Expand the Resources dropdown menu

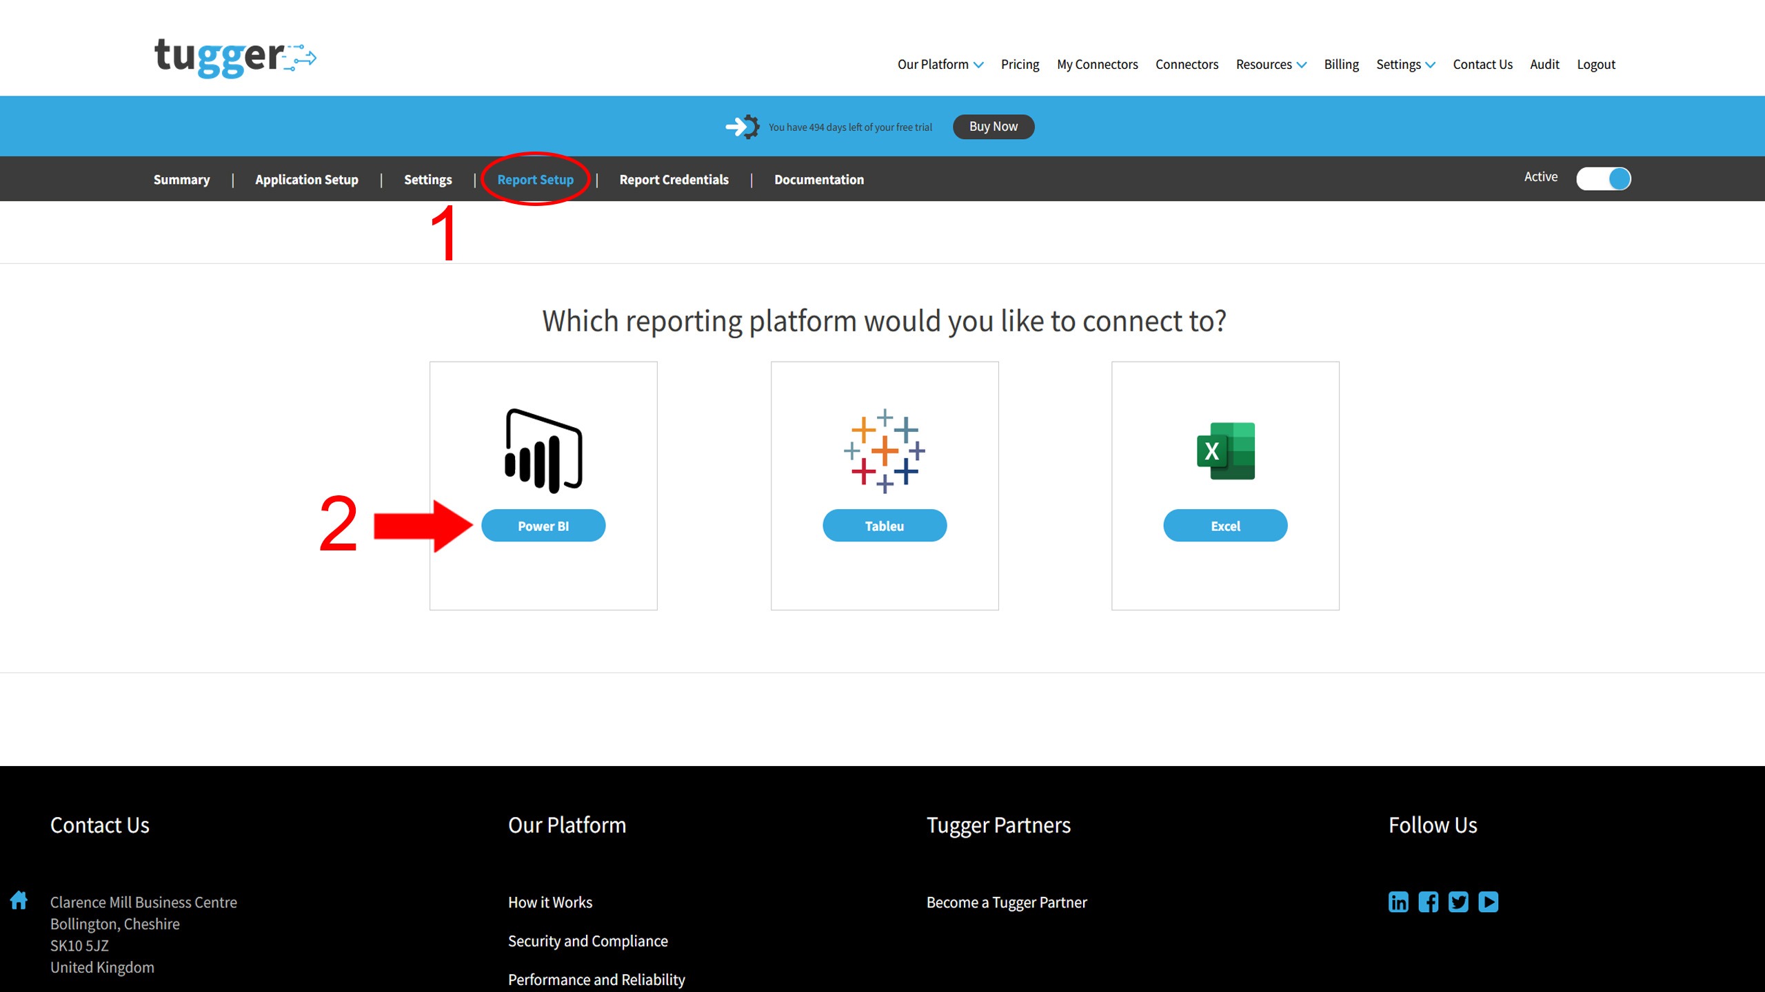(x=1271, y=65)
